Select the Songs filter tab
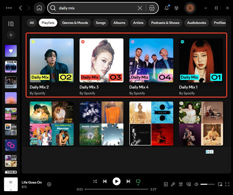 (100, 23)
